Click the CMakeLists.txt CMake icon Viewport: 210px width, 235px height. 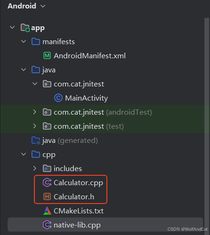click(x=47, y=211)
